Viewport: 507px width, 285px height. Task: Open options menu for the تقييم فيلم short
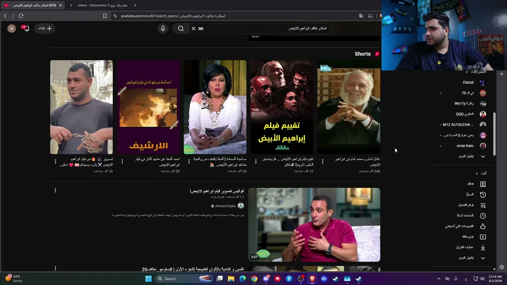(256, 161)
